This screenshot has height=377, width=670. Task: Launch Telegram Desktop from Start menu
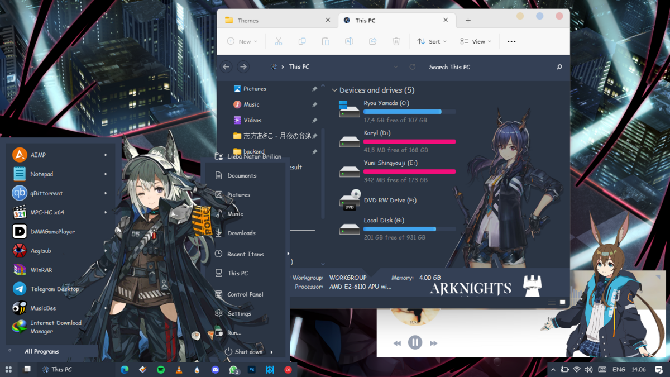pyautogui.click(x=54, y=289)
